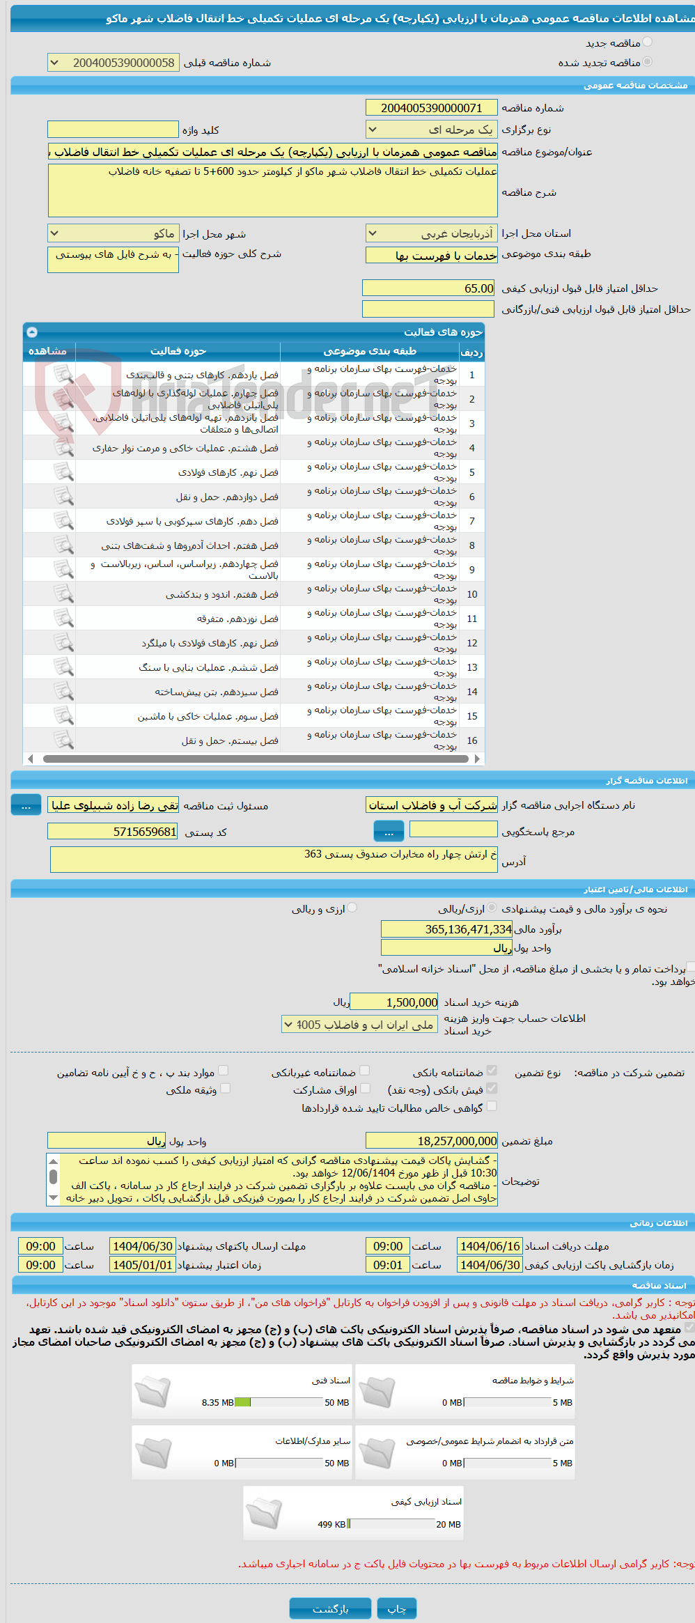The height and width of the screenshot is (1623, 695).
Task: Click the مهلت دریافت اسناد date field
Action: pos(490,1246)
